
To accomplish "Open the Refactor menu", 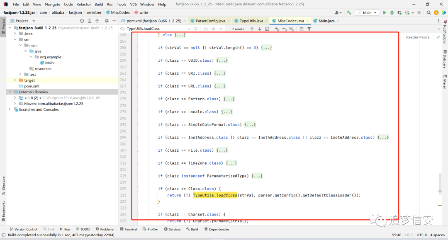I will pos(83,4).
